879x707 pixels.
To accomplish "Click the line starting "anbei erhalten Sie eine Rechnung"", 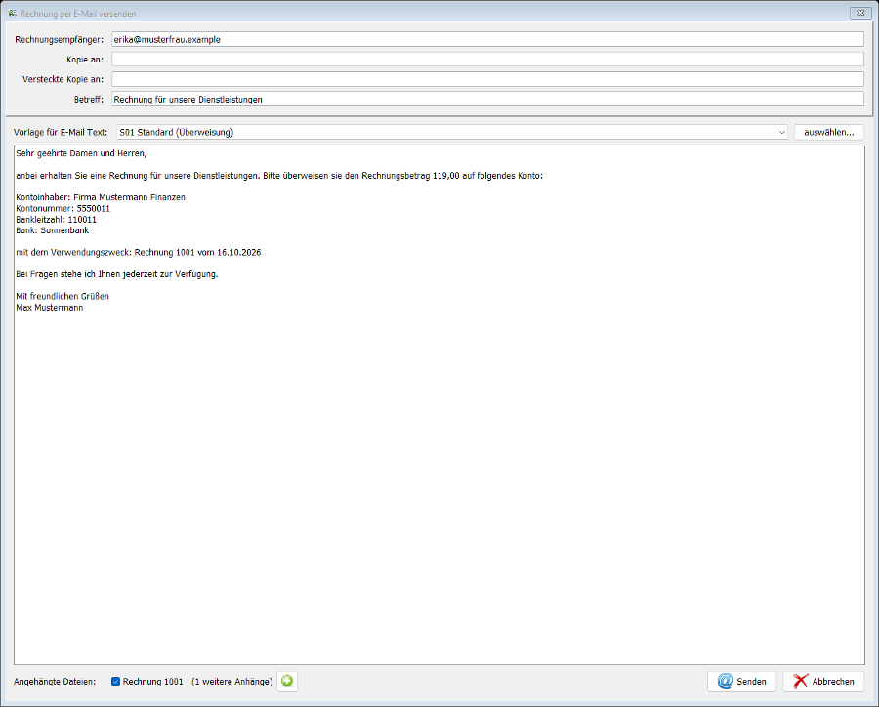I will coord(279,176).
